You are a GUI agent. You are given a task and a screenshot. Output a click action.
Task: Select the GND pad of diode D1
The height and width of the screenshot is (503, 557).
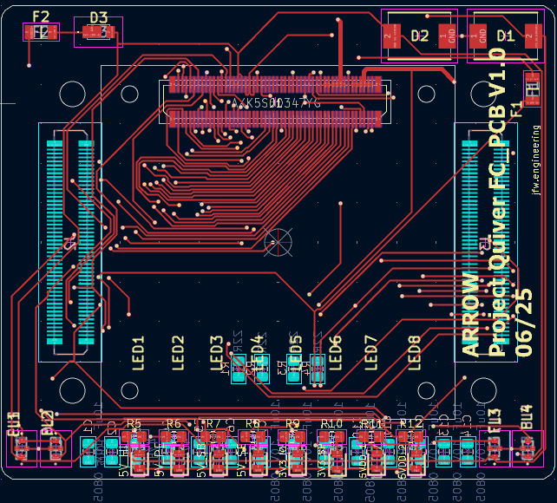coord(478,36)
